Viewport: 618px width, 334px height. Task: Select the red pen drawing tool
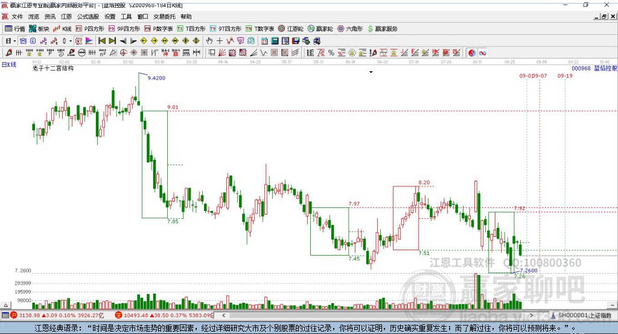(x=8, y=53)
